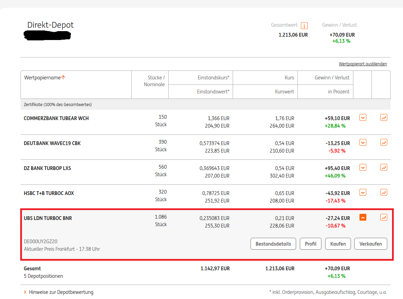Expand the DEUT.BANK WAVEC19 CBK row details
This screenshot has width=403, height=299.
click(x=363, y=143)
